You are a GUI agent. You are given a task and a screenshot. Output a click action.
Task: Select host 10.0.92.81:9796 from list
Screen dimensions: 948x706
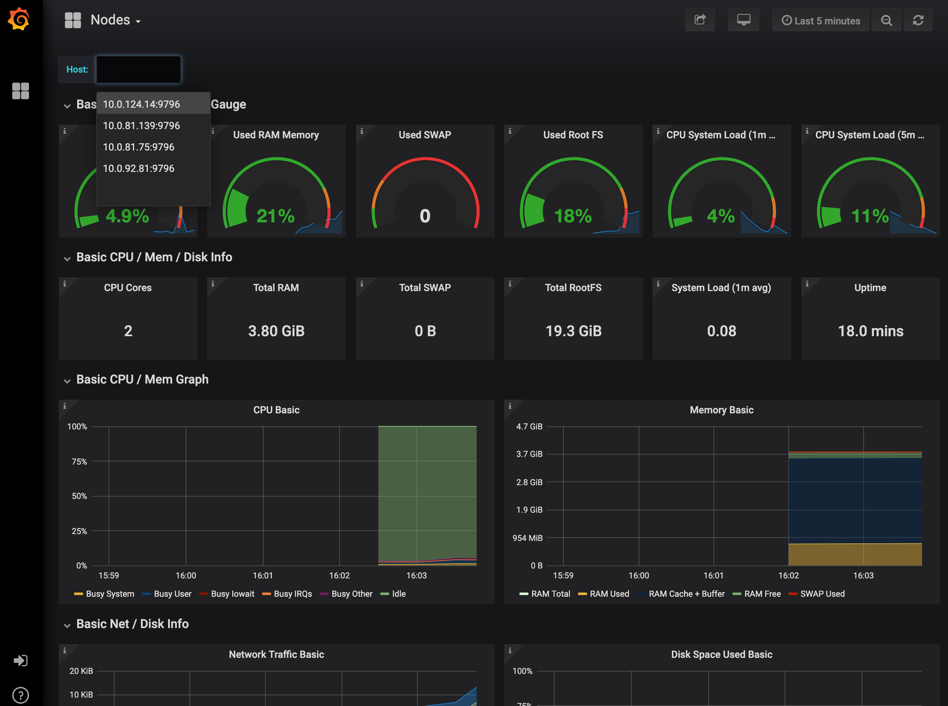click(138, 168)
